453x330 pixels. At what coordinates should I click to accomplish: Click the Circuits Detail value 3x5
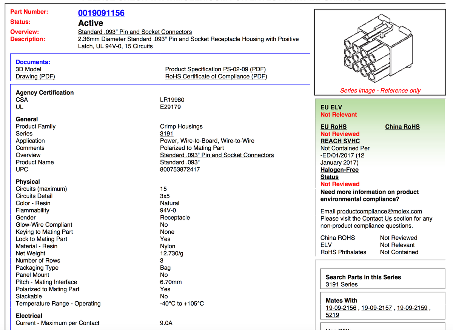pos(165,196)
